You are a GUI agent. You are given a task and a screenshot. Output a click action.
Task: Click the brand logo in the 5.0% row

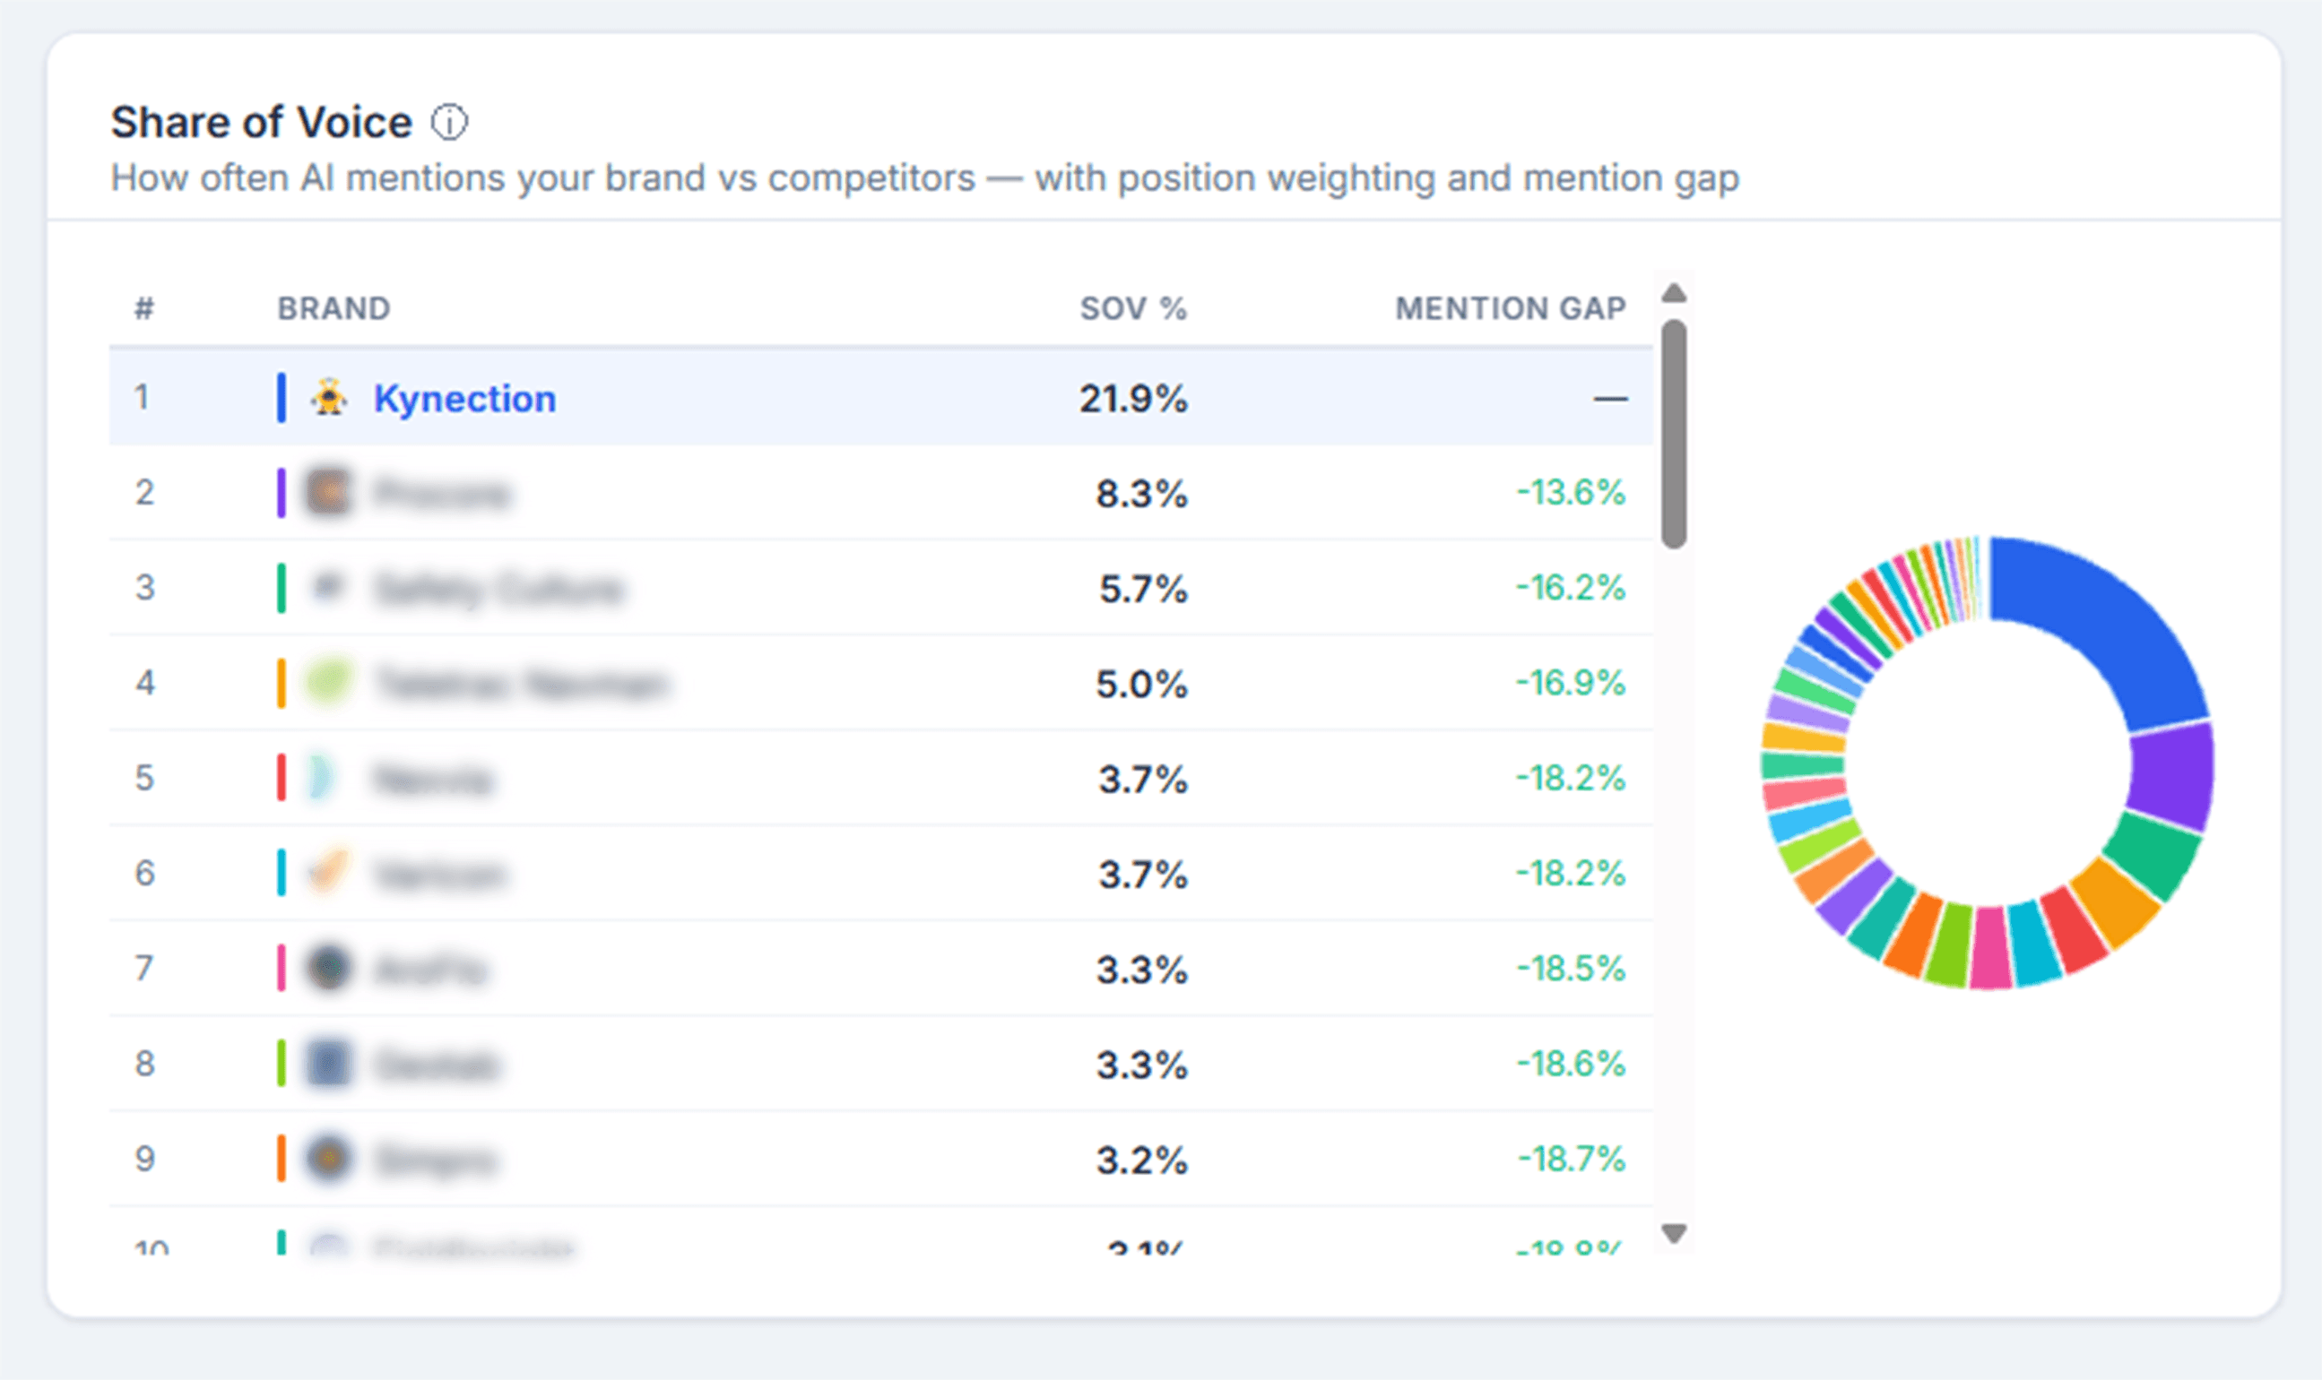pos(328,683)
